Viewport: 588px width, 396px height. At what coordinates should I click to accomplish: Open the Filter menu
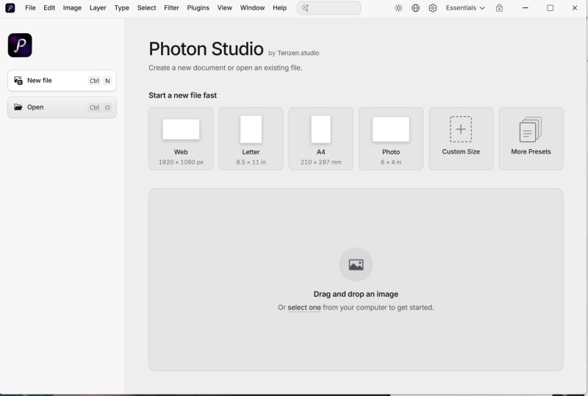pos(171,8)
